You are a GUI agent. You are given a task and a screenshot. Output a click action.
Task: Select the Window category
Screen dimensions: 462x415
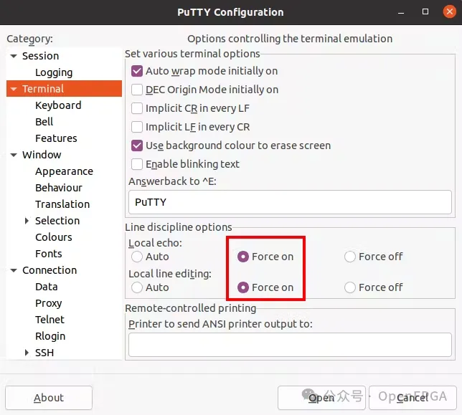pos(42,155)
